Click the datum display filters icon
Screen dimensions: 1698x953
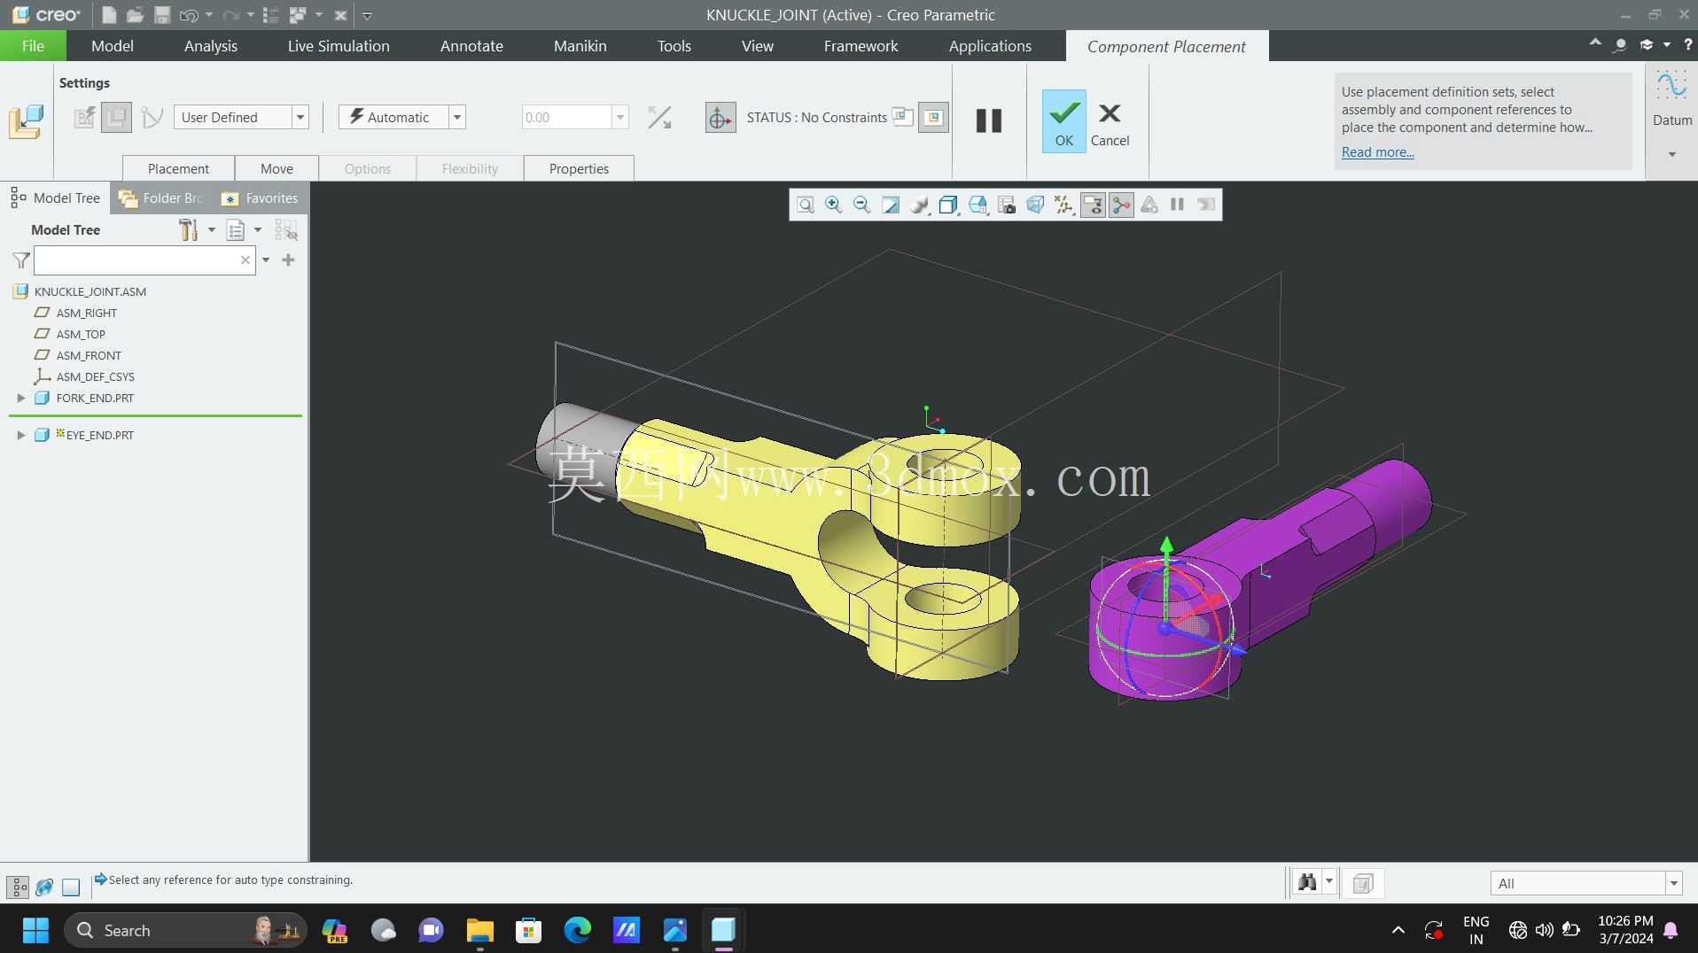pyautogui.click(x=1063, y=205)
